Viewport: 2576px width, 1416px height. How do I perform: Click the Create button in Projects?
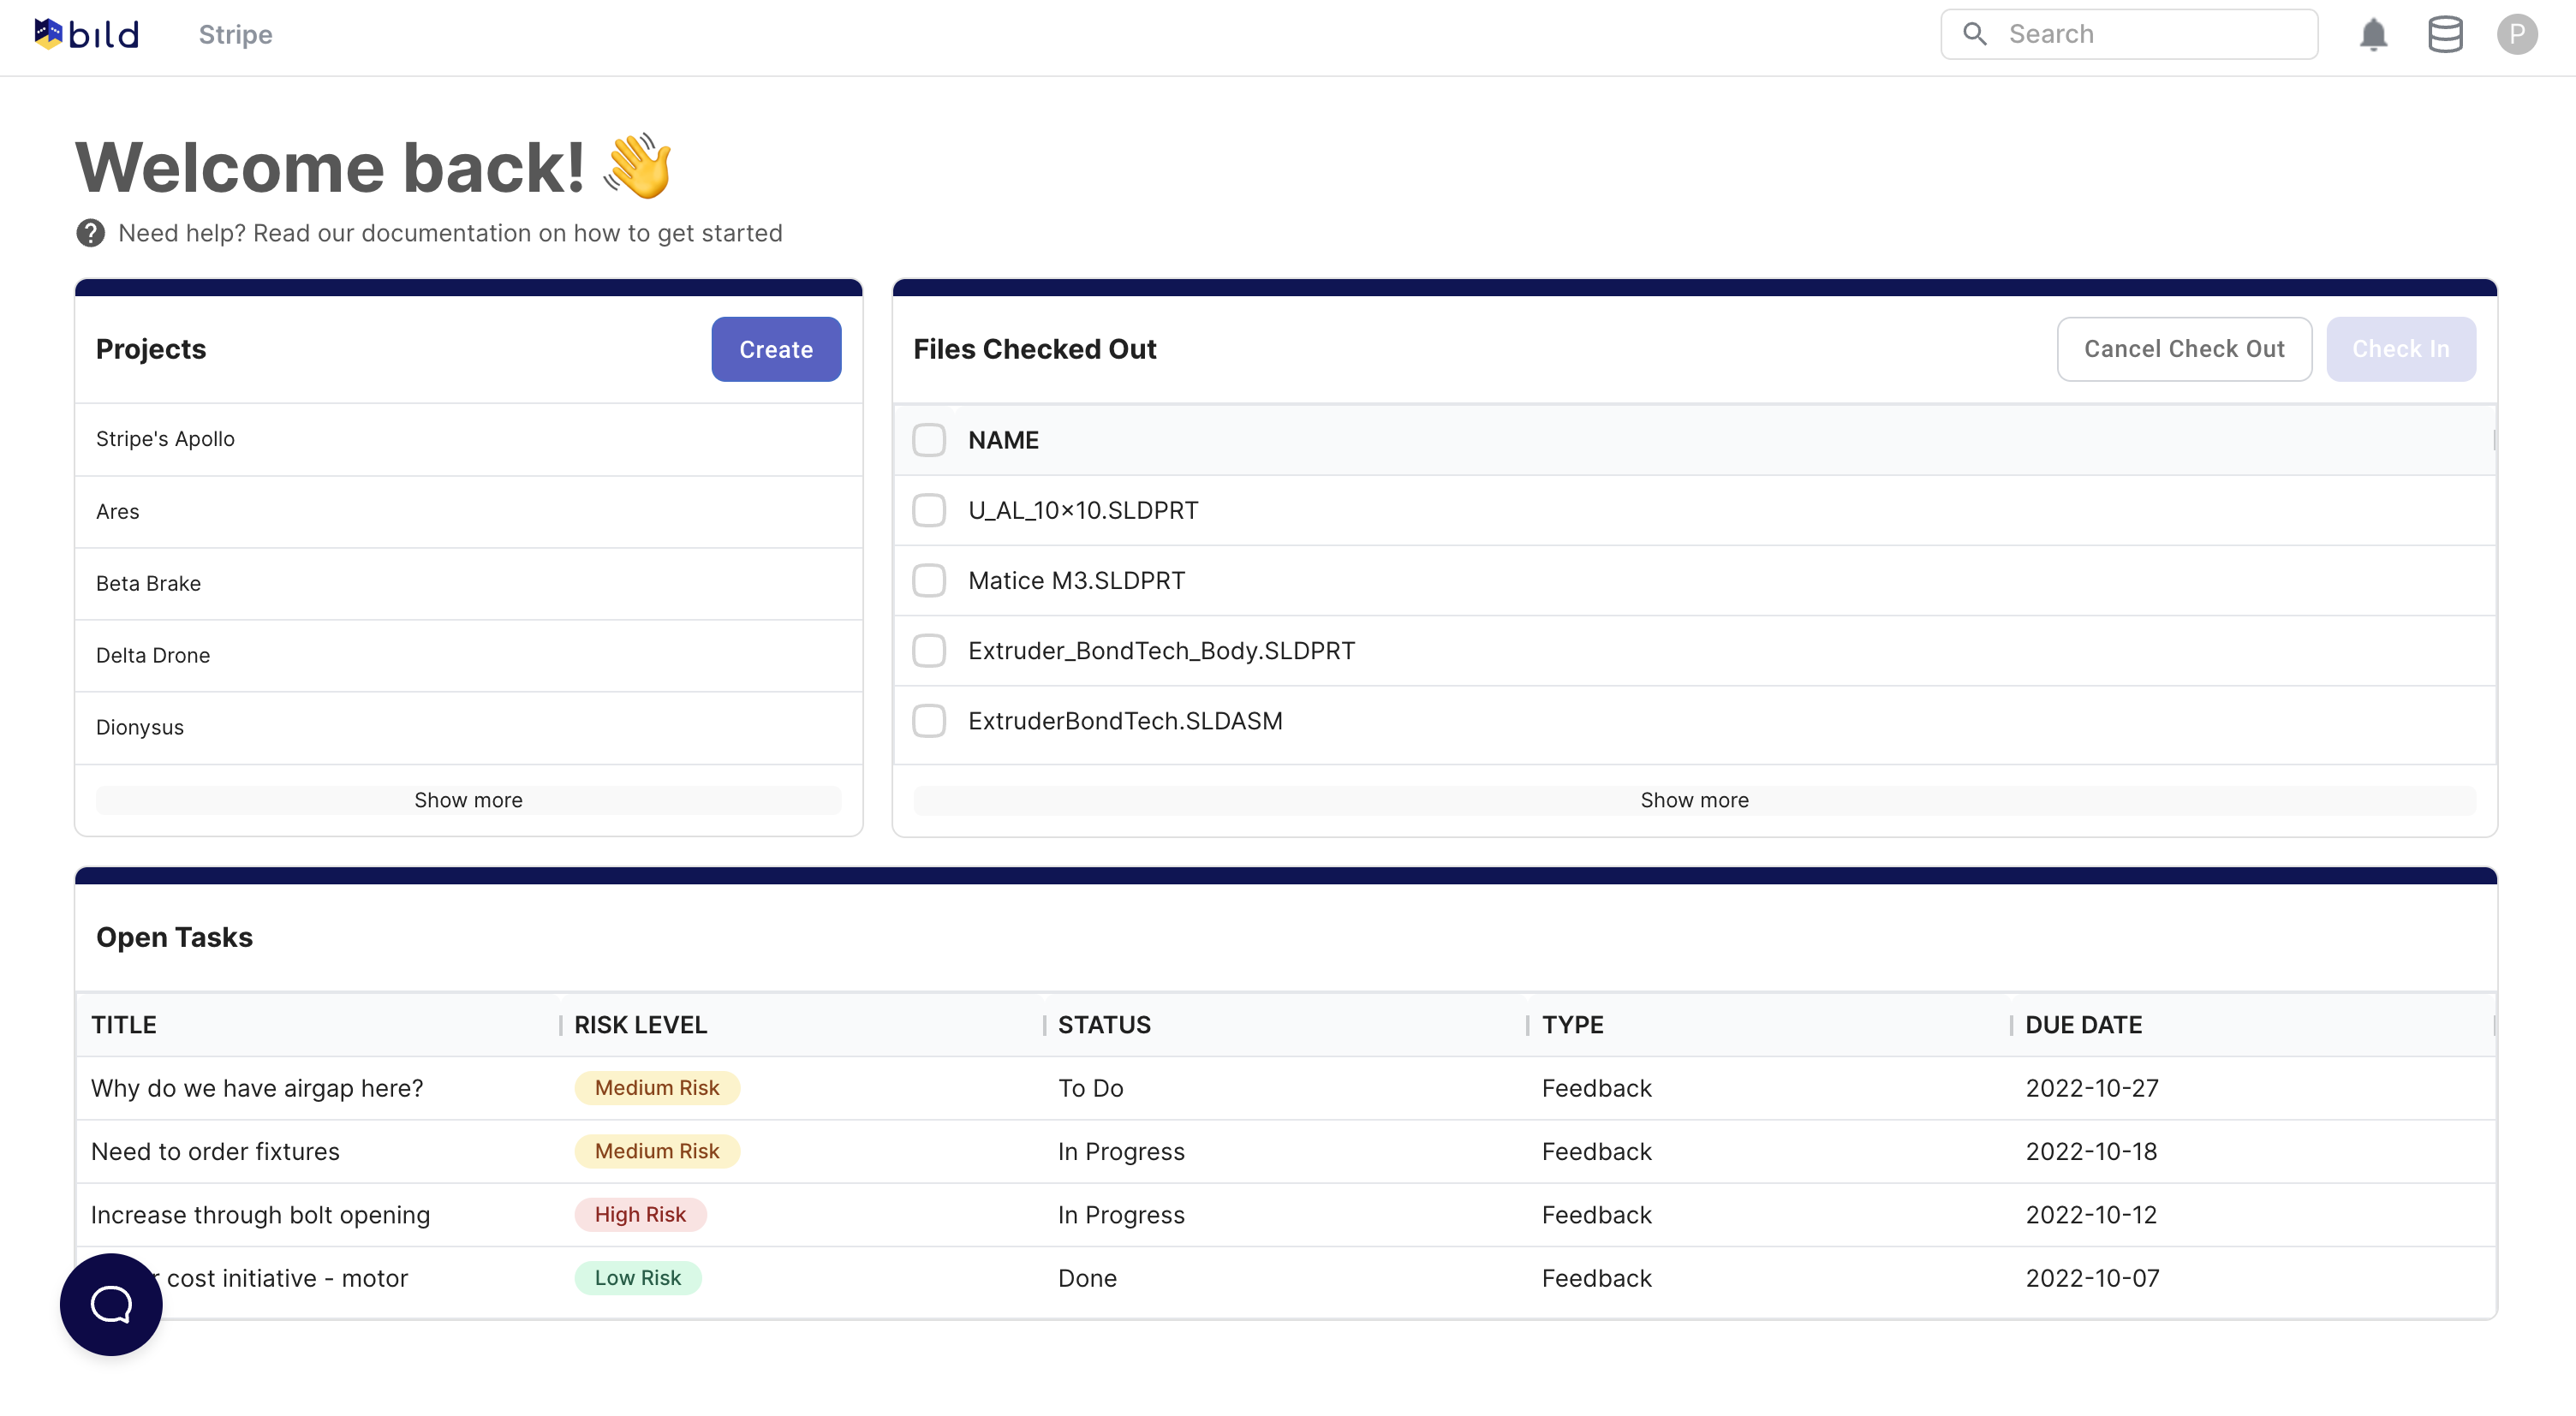(776, 349)
